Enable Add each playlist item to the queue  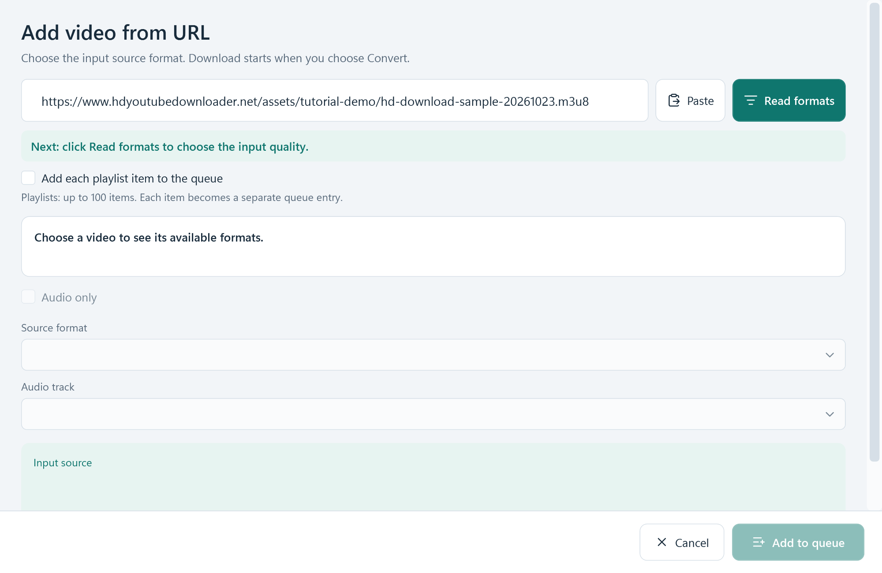pyautogui.click(x=28, y=178)
